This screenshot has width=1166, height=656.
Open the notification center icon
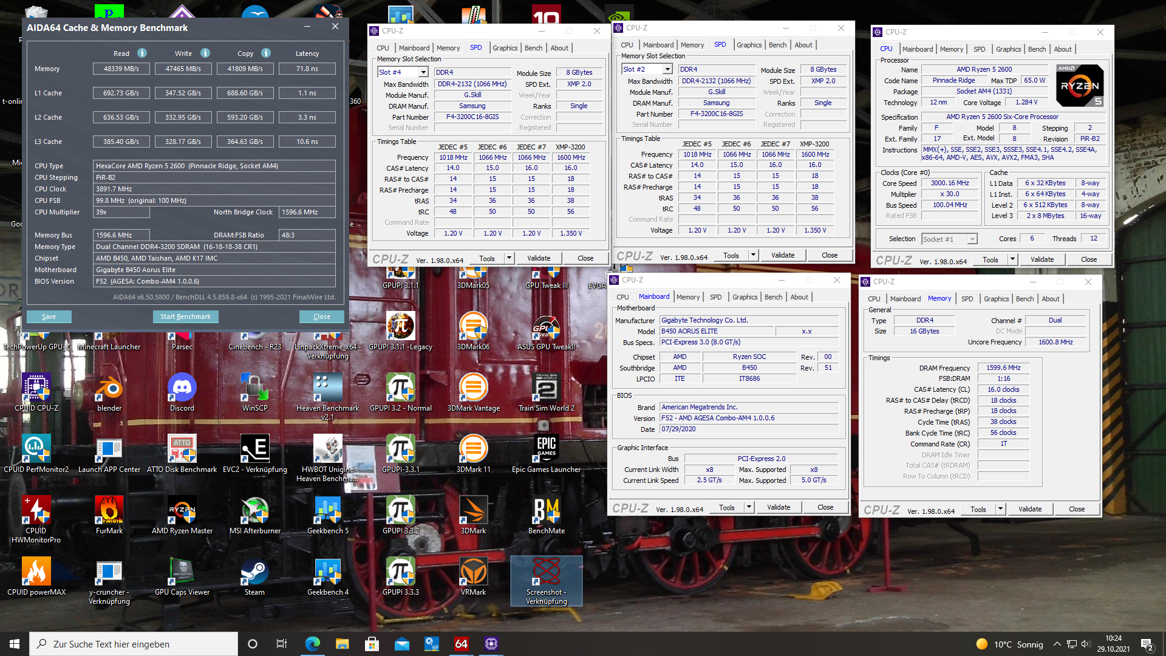click(1147, 644)
